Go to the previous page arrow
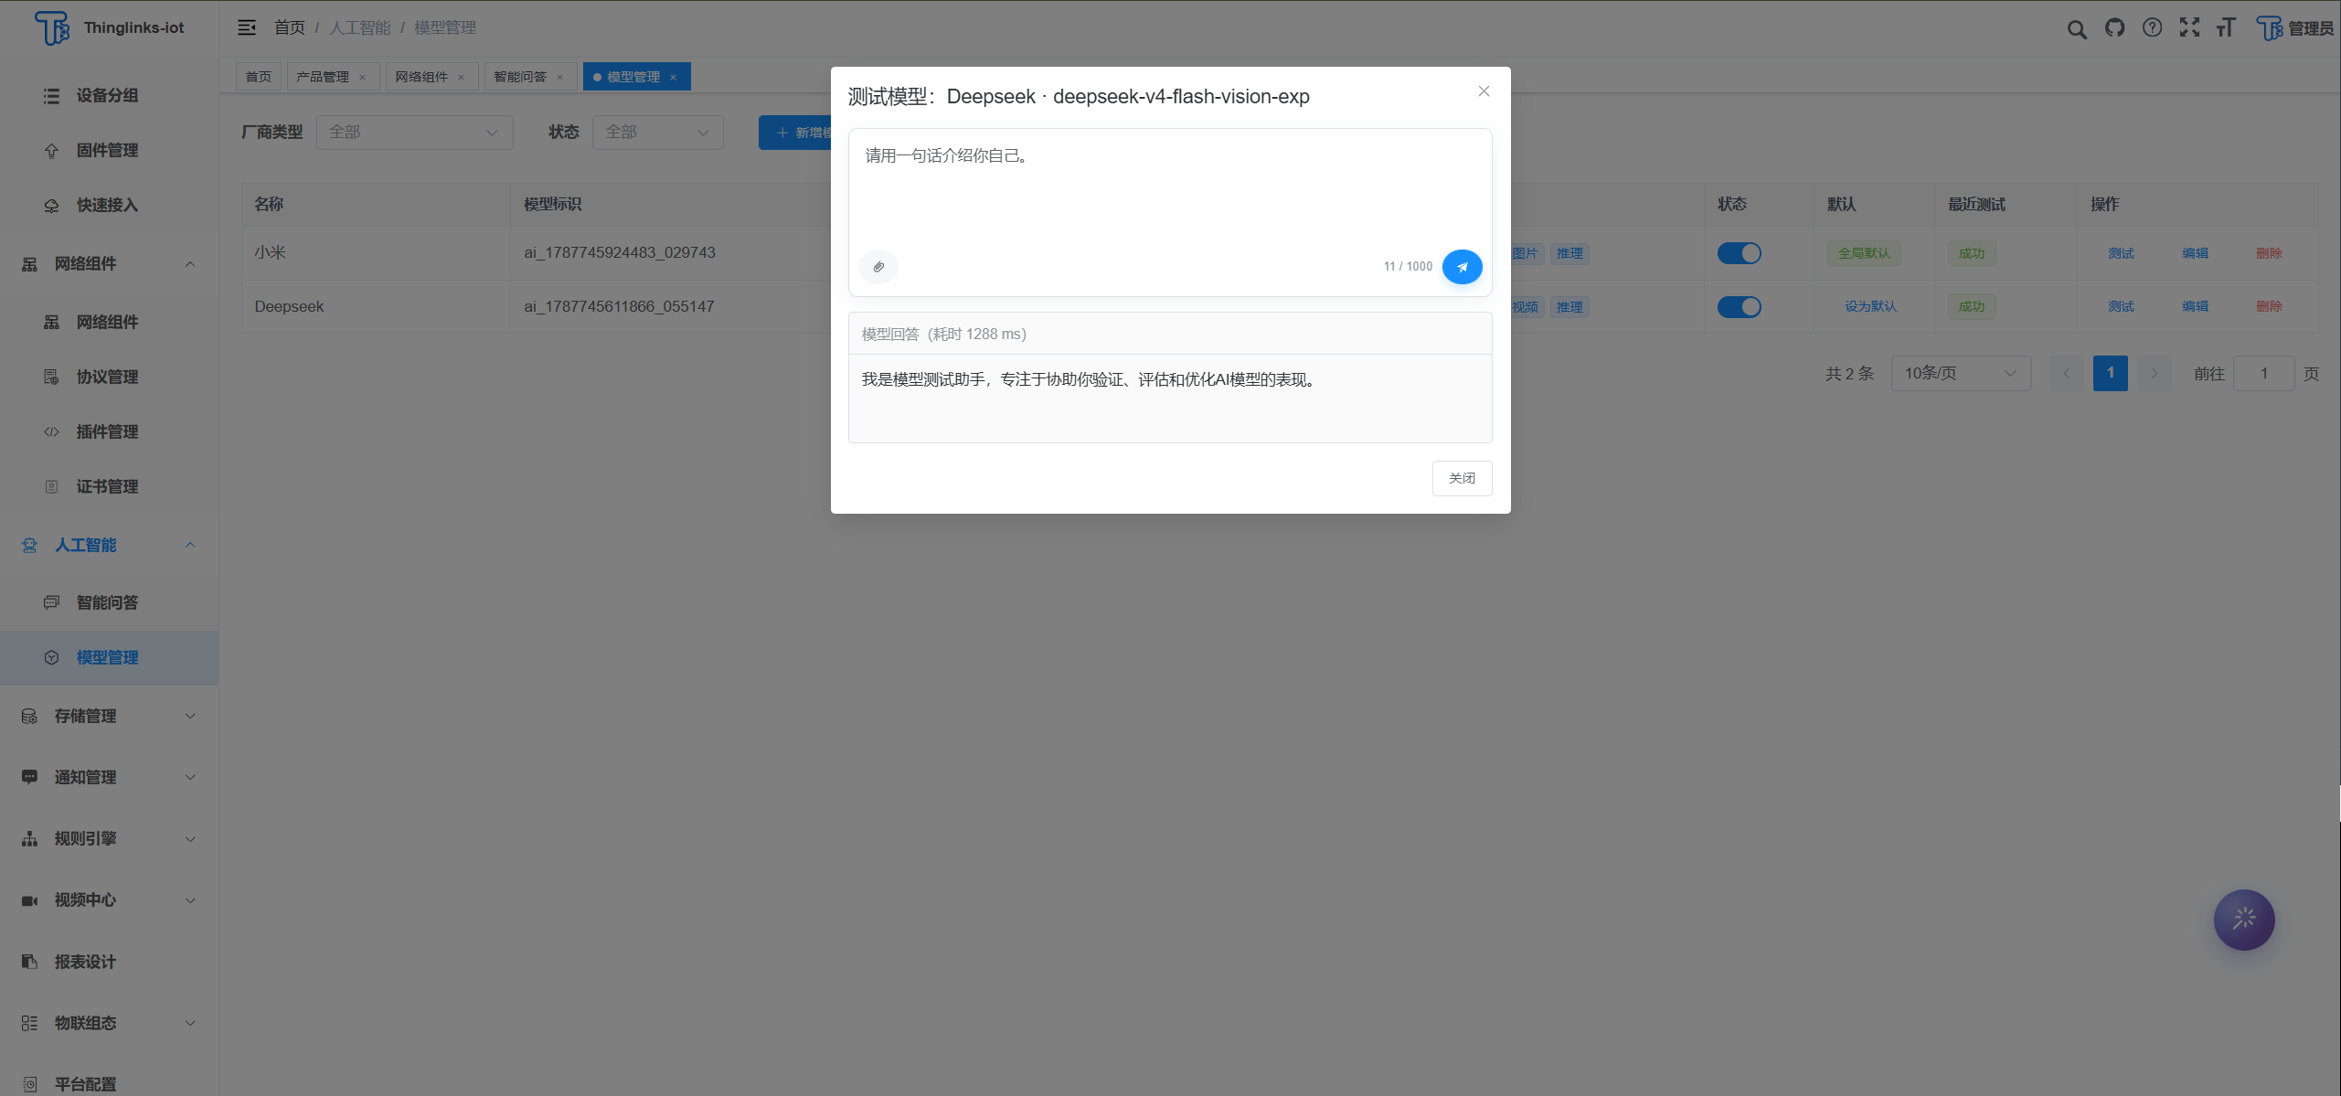 coord(2066,373)
